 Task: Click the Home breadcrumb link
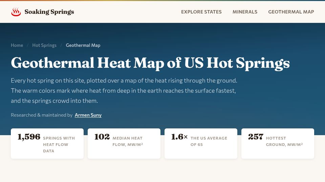pos(17,45)
